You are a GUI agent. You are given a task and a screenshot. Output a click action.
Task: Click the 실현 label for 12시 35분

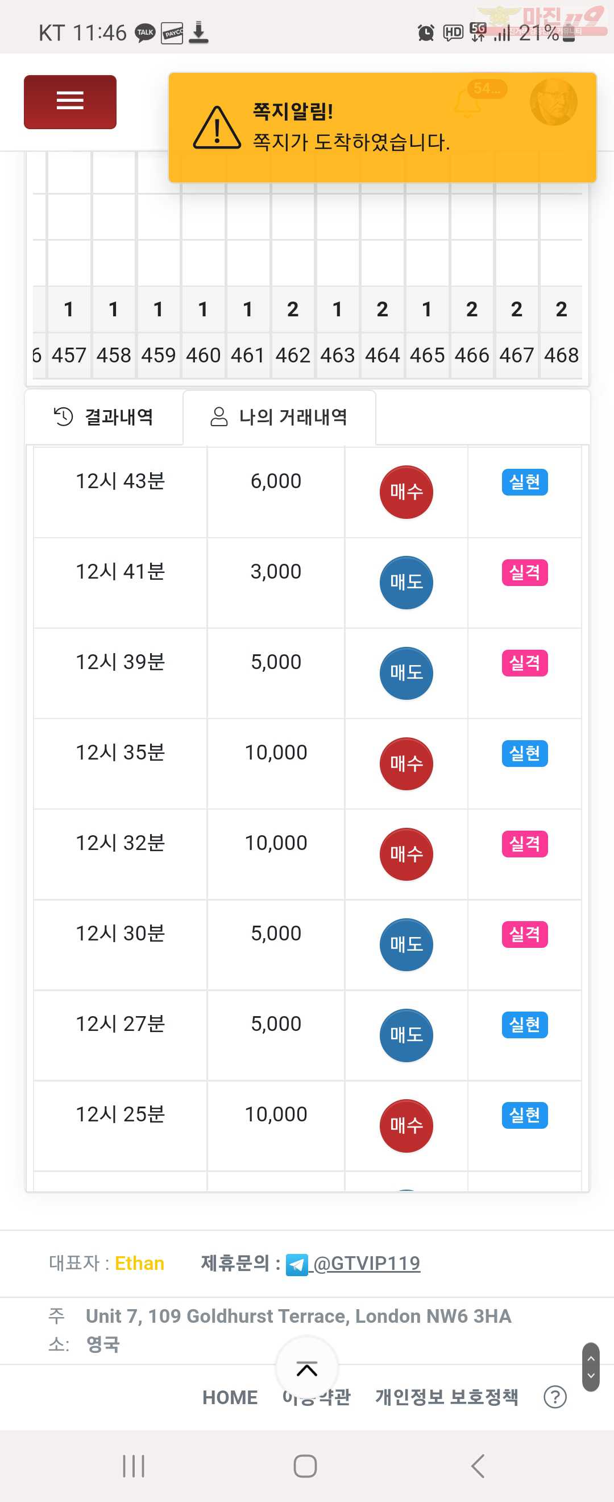525,753
